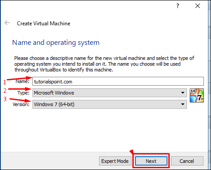Open help with the question mark icon
The image size is (211, 170).
point(178,6)
